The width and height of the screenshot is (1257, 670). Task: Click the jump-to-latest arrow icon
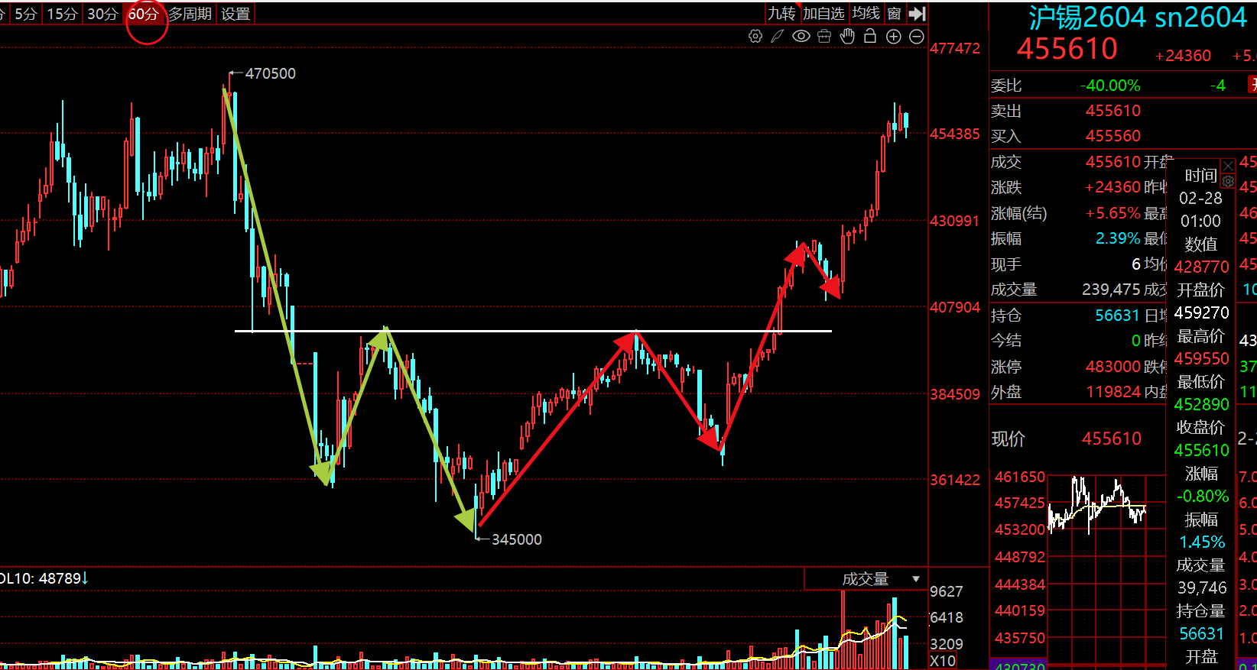918,14
